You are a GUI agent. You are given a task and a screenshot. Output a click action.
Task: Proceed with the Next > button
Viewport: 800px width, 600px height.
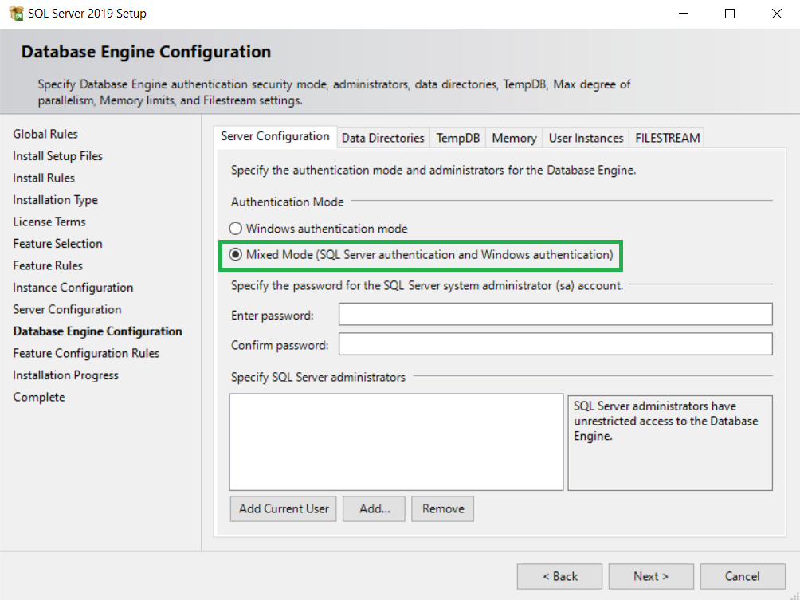pyautogui.click(x=651, y=577)
